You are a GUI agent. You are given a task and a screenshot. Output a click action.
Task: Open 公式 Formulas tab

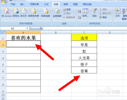pyautogui.click(x=46, y=4)
